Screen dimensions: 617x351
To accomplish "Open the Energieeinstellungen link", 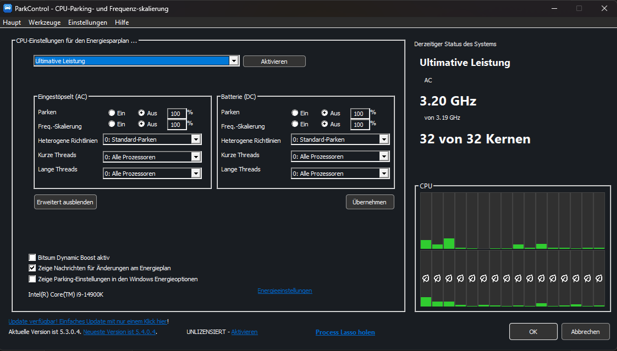I will pyautogui.click(x=285, y=291).
